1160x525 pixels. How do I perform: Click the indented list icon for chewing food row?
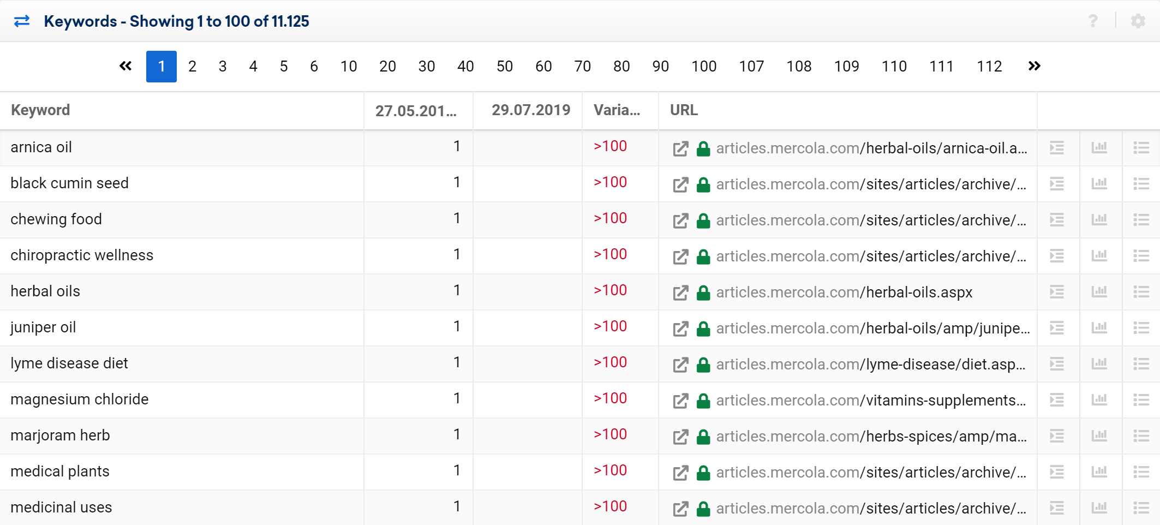(1057, 220)
